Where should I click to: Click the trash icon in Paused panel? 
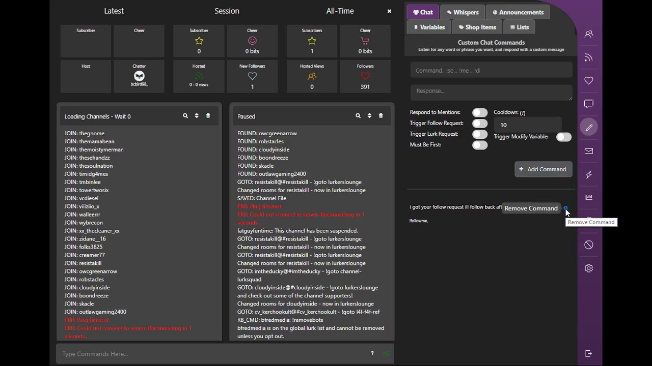(381, 116)
